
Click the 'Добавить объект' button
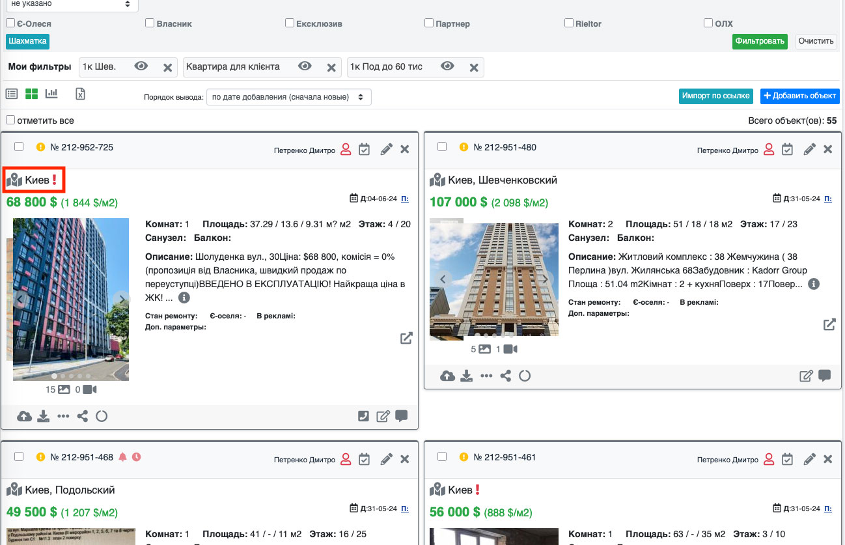click(799, 96)
